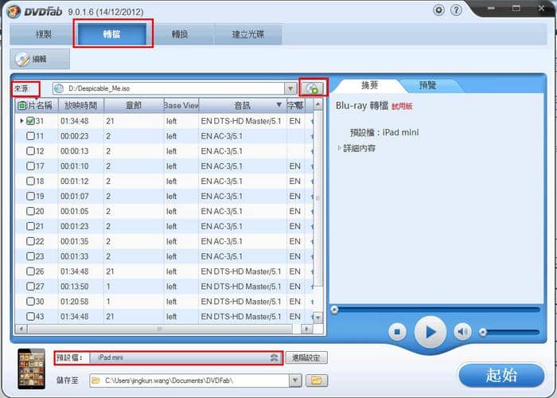Switch to 複製 tab

pos(43,34)
